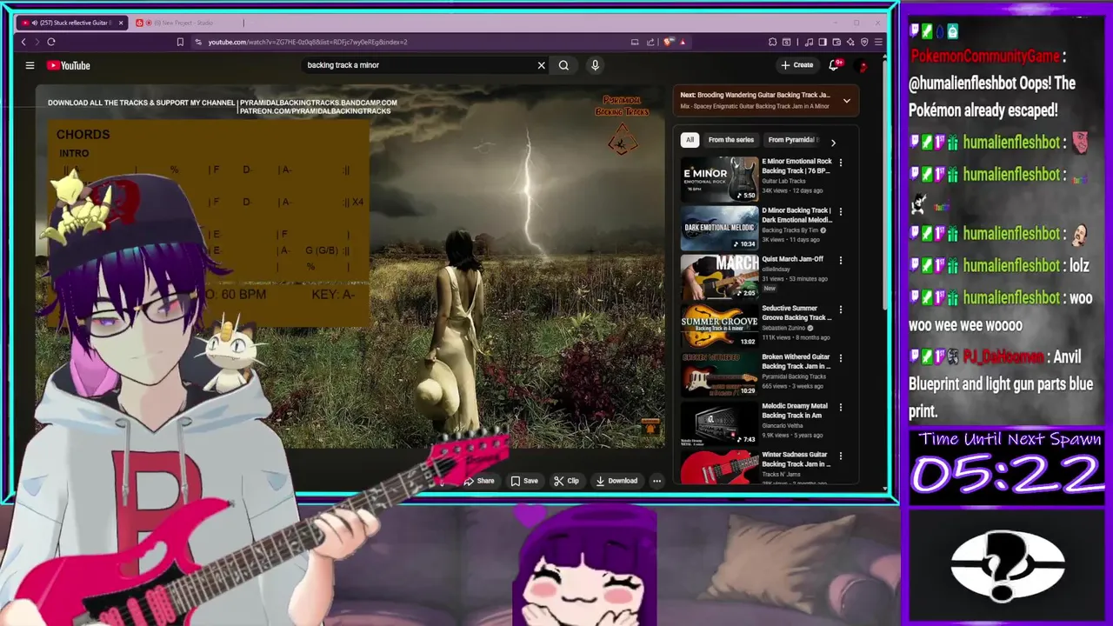Screen dimensions: 1113x626
Task: Open the Summer Groove video thumbnail
Action: click(x=719, y=325)
